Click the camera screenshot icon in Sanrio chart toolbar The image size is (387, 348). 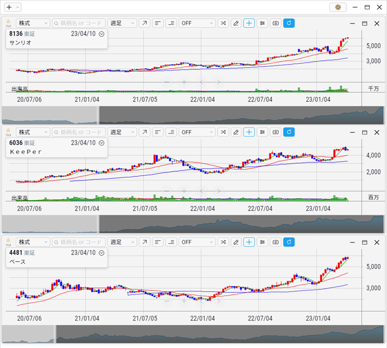[x=276, y=23]
